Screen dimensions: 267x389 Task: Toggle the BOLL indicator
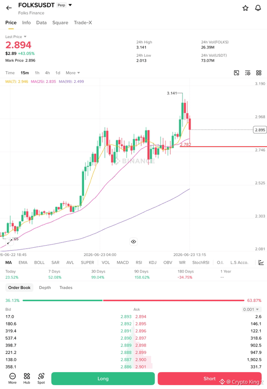pyautogui.click(x=39, y=262)
